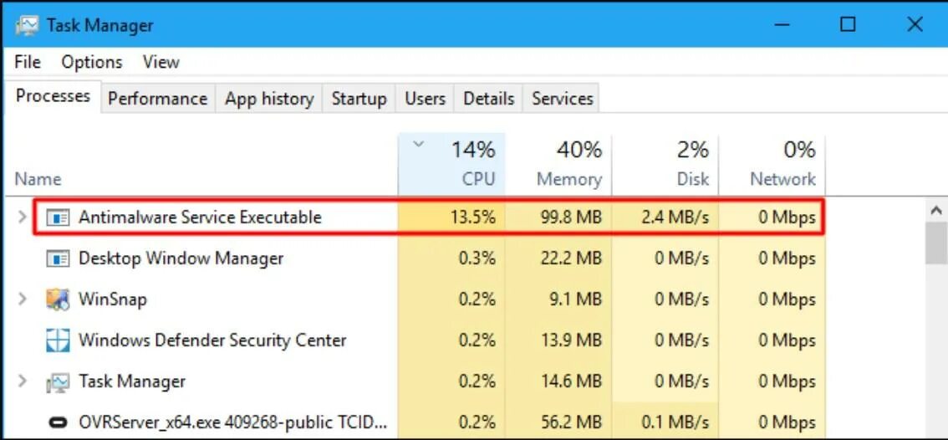Open the File menu
Image resolution: width=948 pixels, height=440 pixels.
[x=28, y=63]
